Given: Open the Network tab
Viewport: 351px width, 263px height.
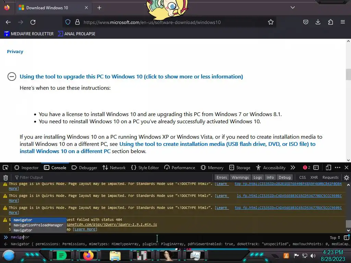Looking at the screenshot, I should point(114,168).
